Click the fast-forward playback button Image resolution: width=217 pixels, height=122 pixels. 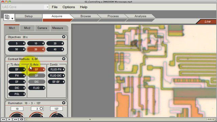click(16, 119)
